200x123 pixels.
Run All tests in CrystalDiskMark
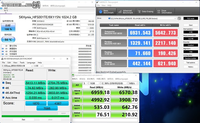[77, 85]
